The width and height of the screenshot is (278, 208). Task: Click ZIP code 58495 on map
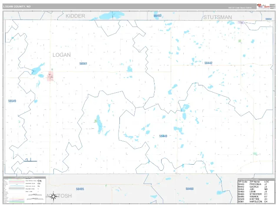80,189
